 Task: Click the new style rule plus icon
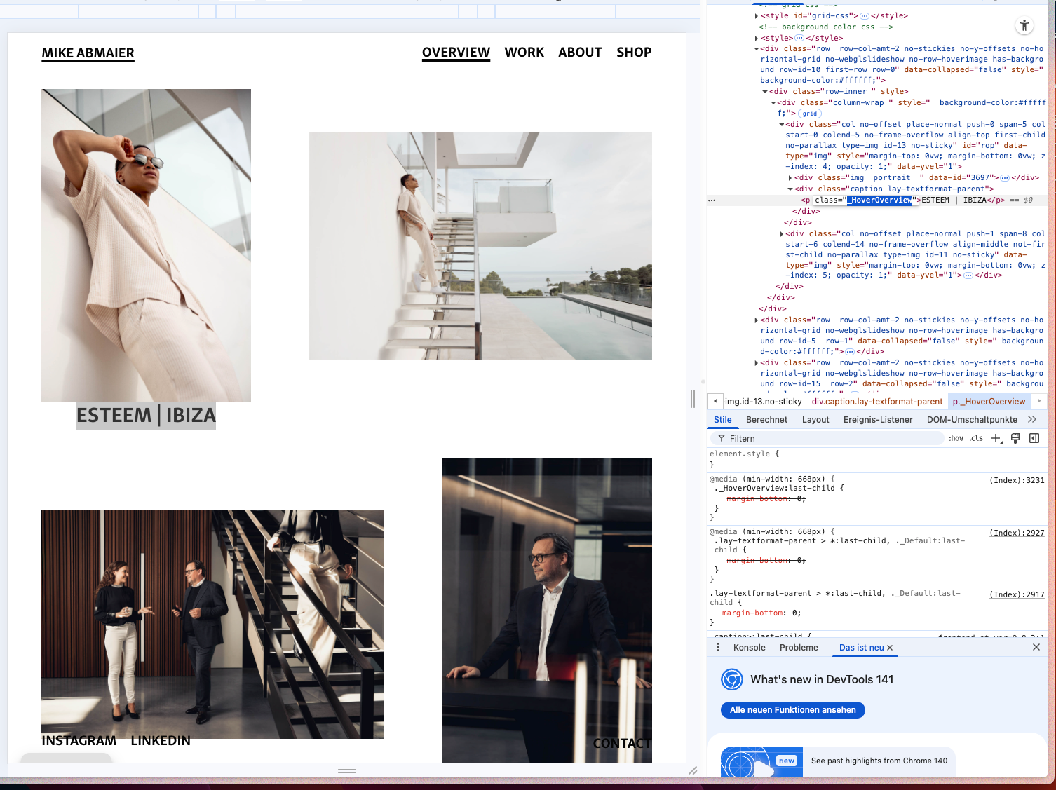(996, 439)
